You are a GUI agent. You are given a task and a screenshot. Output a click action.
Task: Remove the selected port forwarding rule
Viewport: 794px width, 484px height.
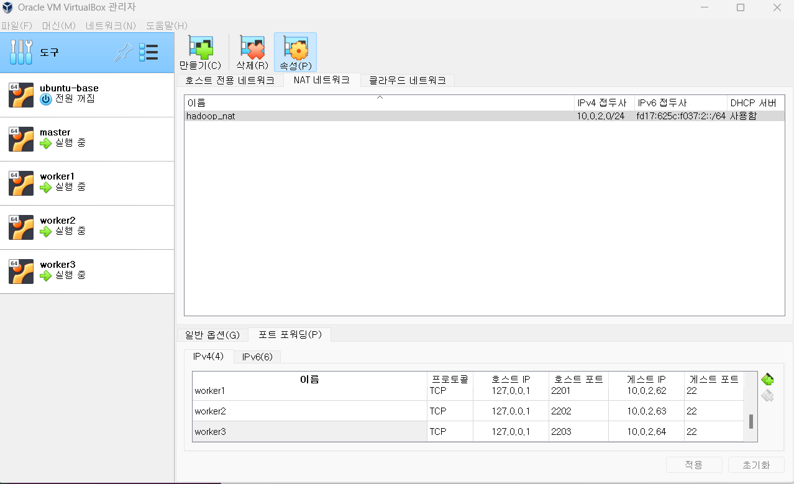pos(767,396)
